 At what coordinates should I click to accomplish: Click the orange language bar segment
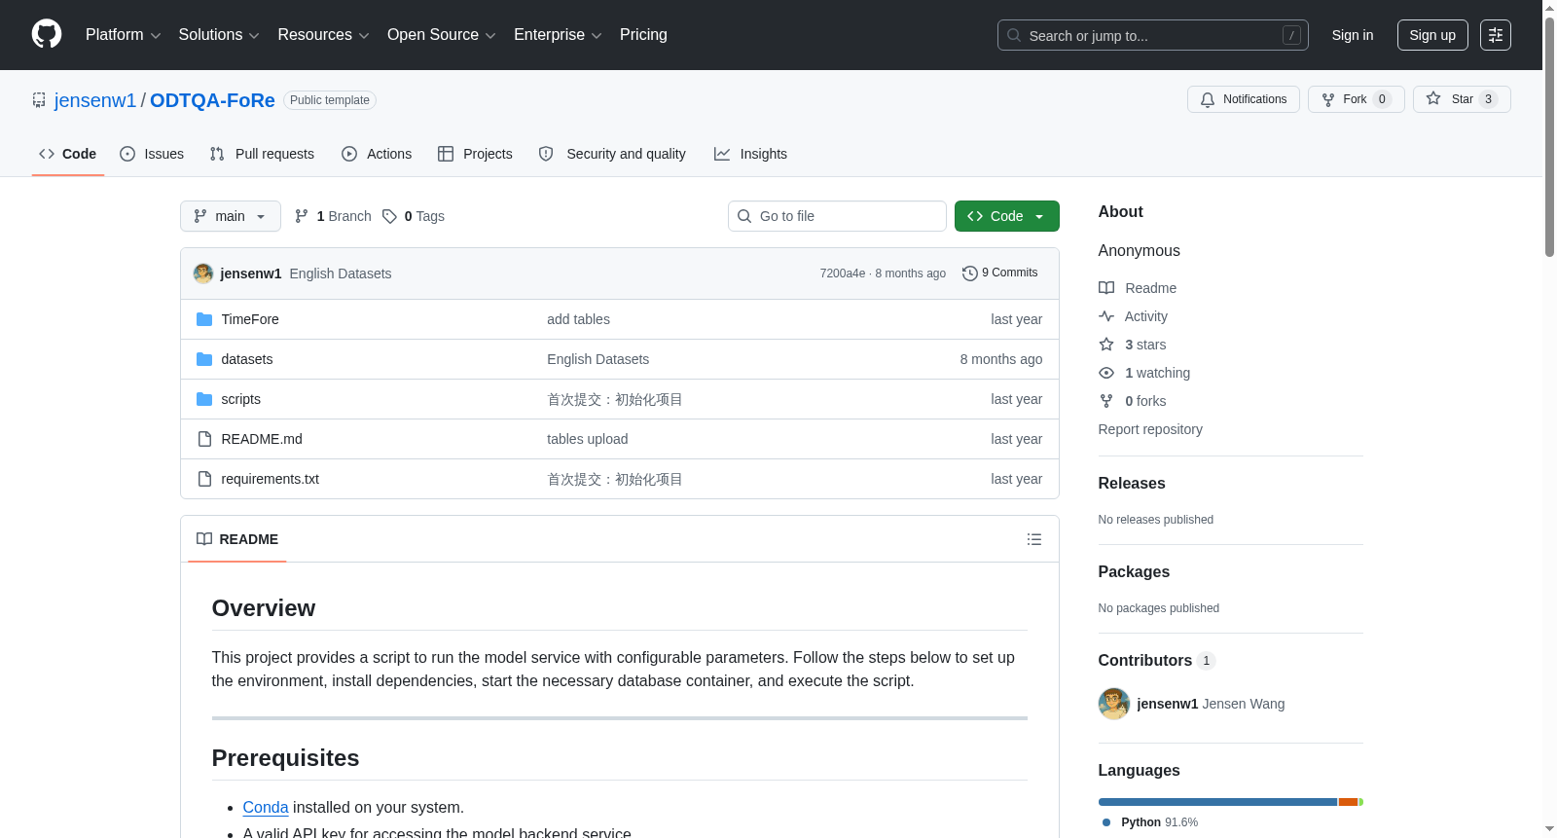(1348, 802)
